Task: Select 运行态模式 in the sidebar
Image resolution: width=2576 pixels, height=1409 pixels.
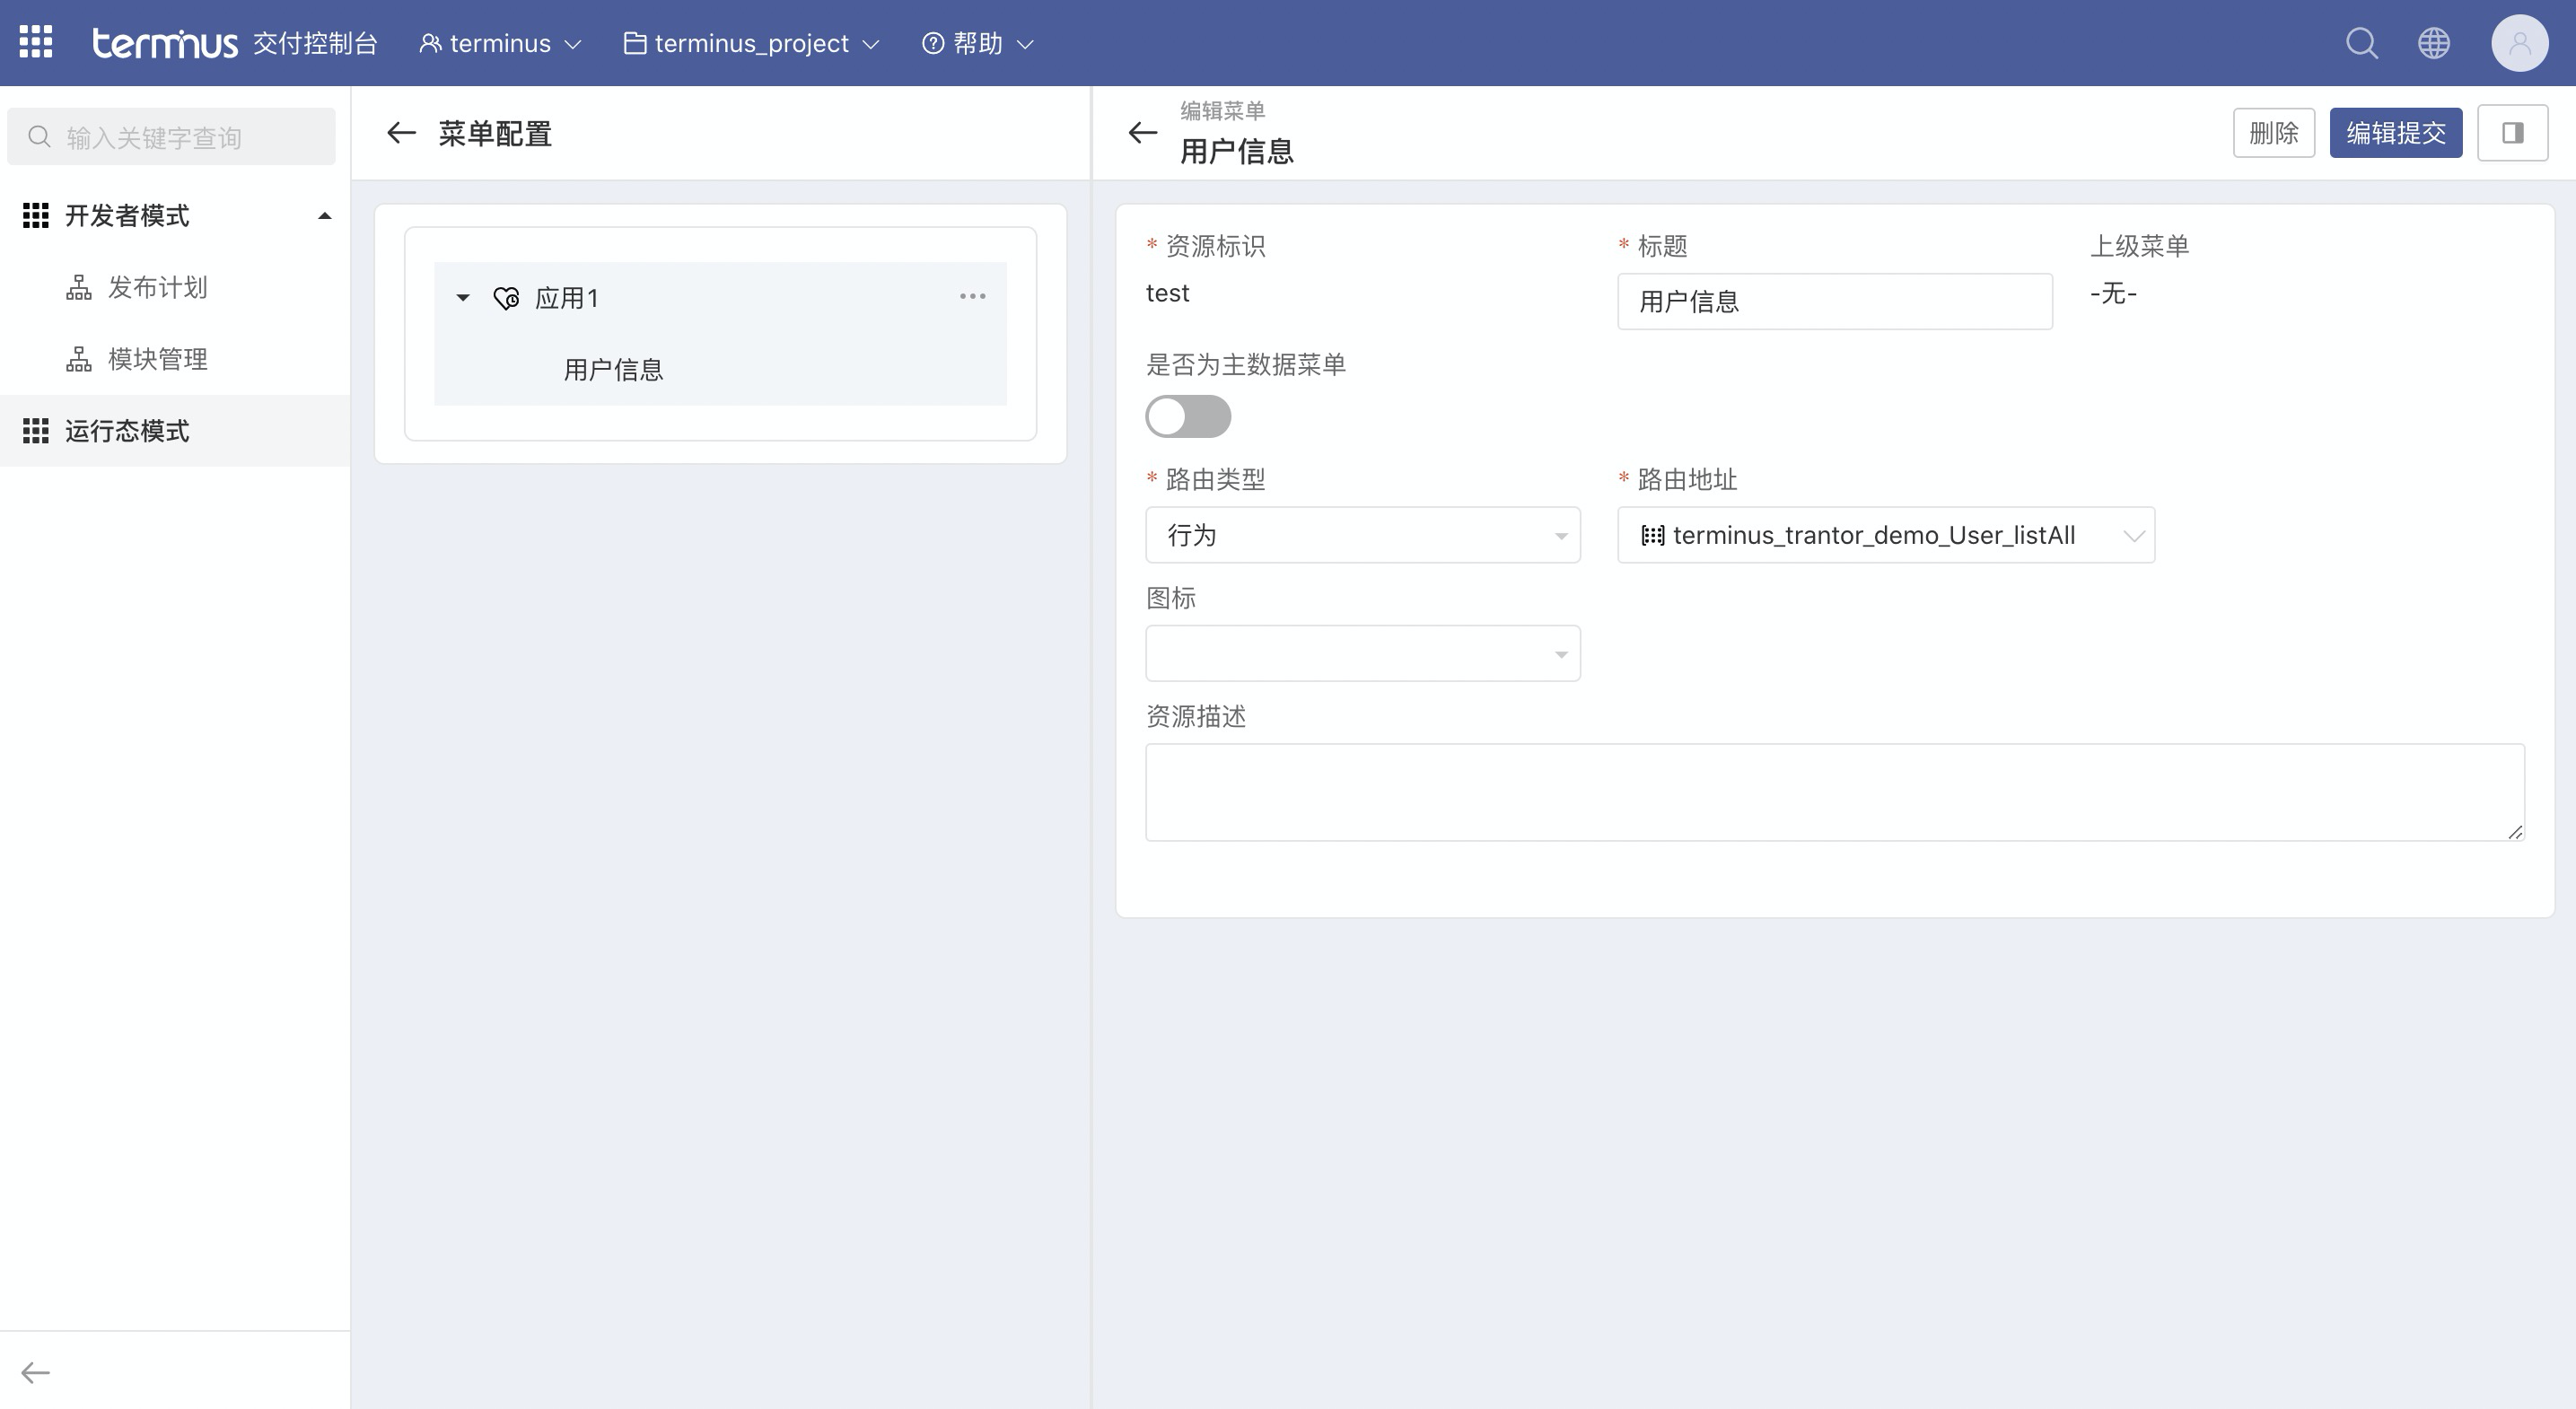Action: click(127, 431)
